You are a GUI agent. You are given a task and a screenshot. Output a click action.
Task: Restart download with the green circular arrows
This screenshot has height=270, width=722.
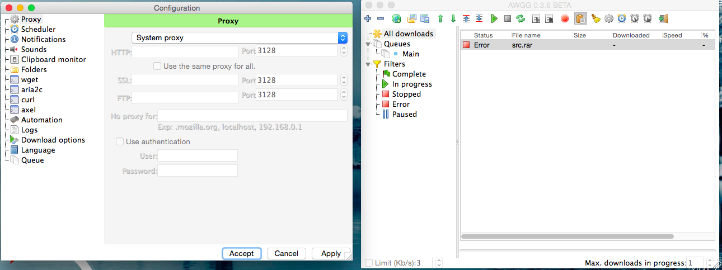[x=521, y=18]
